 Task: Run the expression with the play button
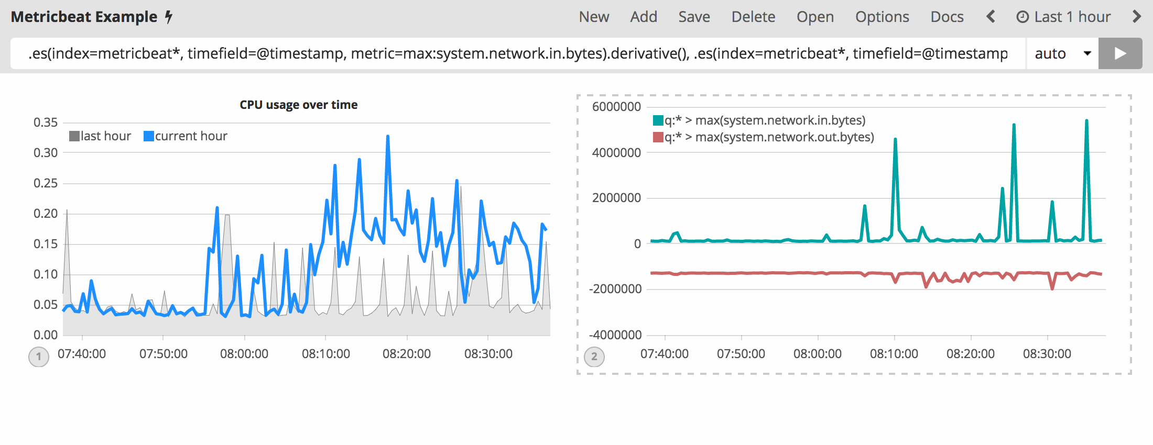(x=1120, y=53)
